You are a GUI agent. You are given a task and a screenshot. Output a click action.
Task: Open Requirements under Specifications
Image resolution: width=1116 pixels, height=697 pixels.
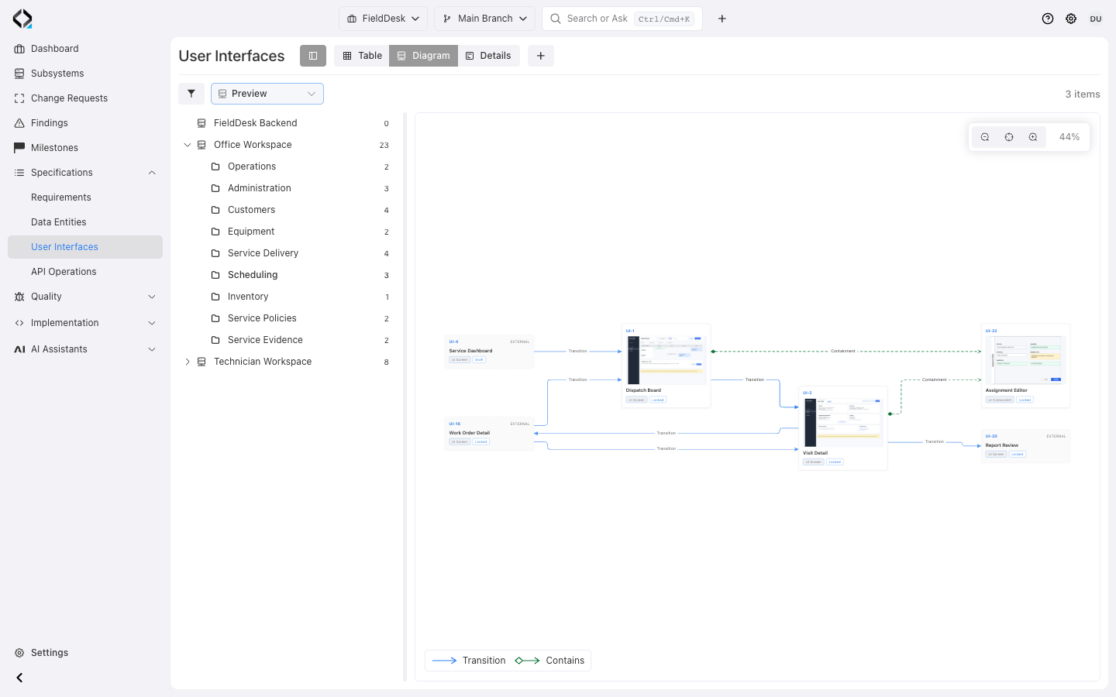pos(85,197)
